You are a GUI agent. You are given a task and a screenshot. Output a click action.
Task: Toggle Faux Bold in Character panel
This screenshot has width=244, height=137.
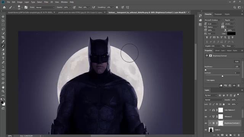tap(207, 37)
